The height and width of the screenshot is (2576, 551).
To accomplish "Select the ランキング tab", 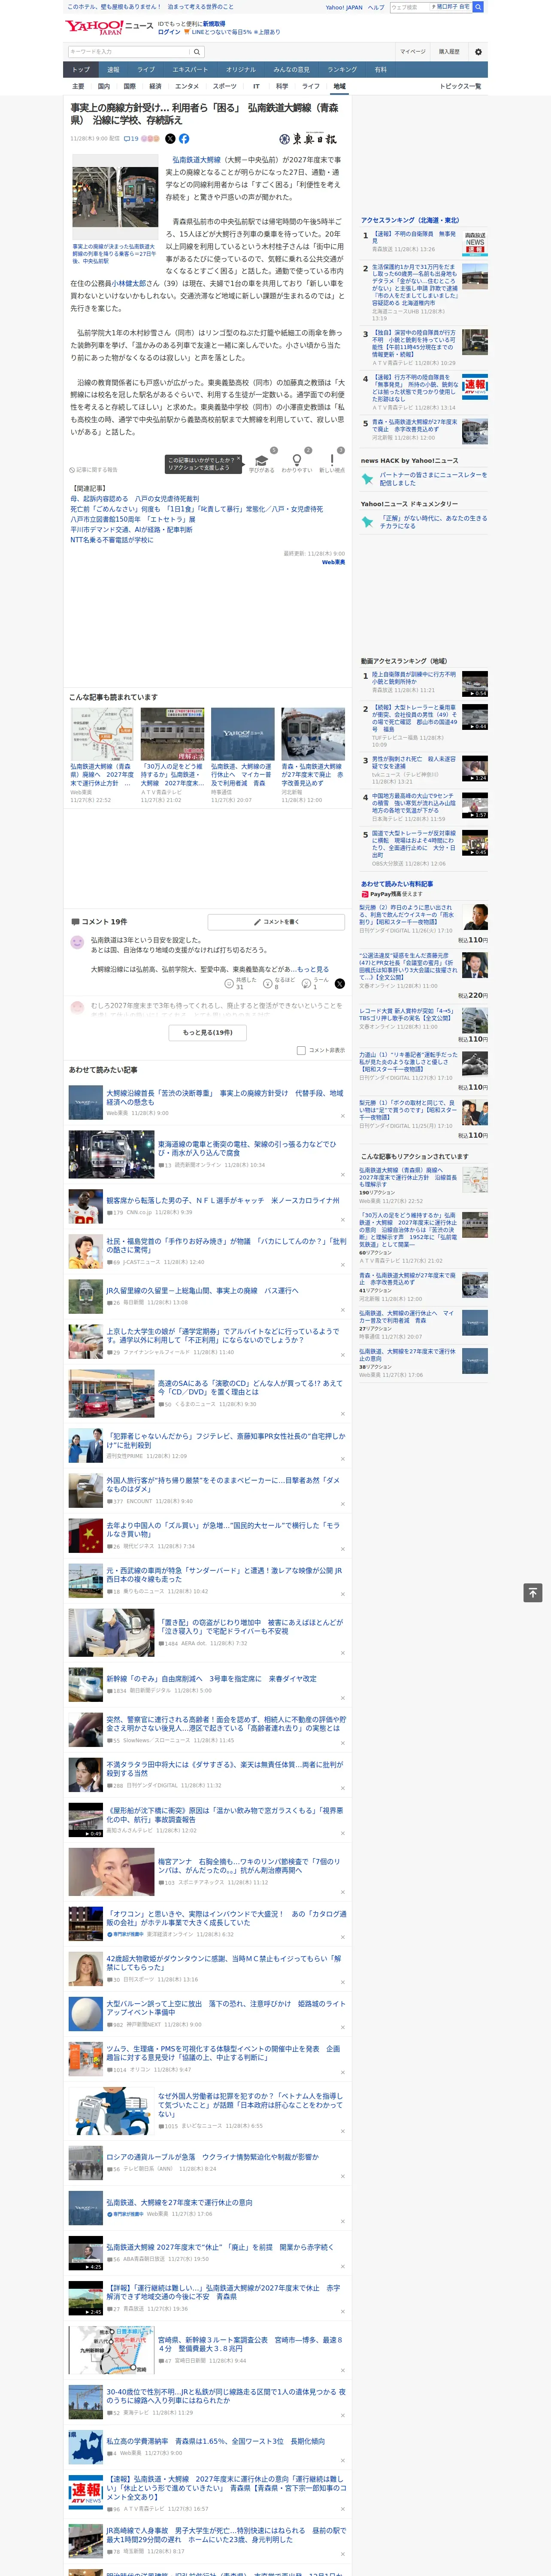I will [342, 70].
